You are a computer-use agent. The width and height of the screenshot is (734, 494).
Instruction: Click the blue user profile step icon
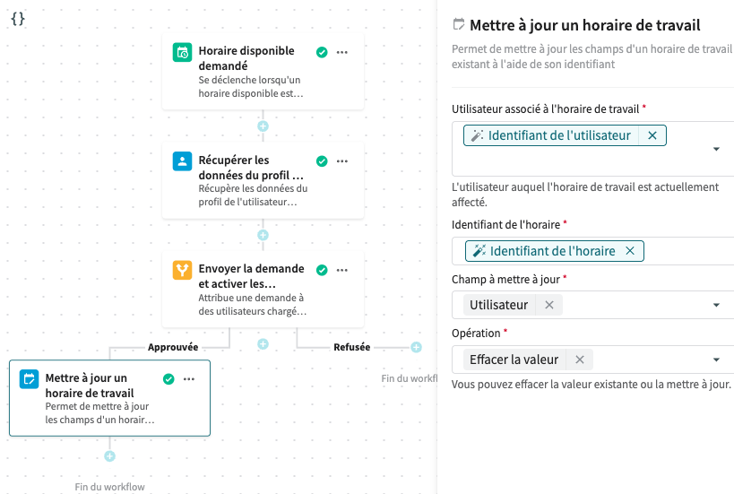click(182, 161)
